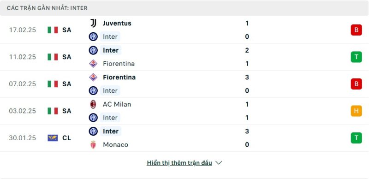Click the AC Milan club crest

pyautogui.click(x=93, y=104)
